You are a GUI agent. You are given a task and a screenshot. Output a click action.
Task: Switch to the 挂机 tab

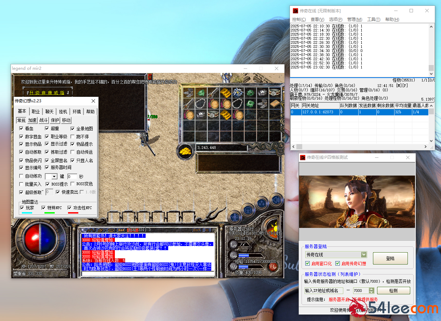(63, 112)
